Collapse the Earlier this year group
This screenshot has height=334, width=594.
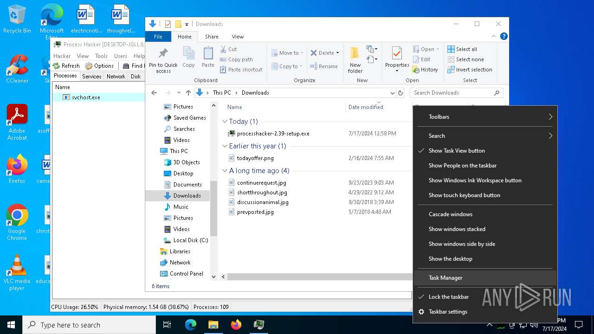pyautogui.click(x=225, y=146)
